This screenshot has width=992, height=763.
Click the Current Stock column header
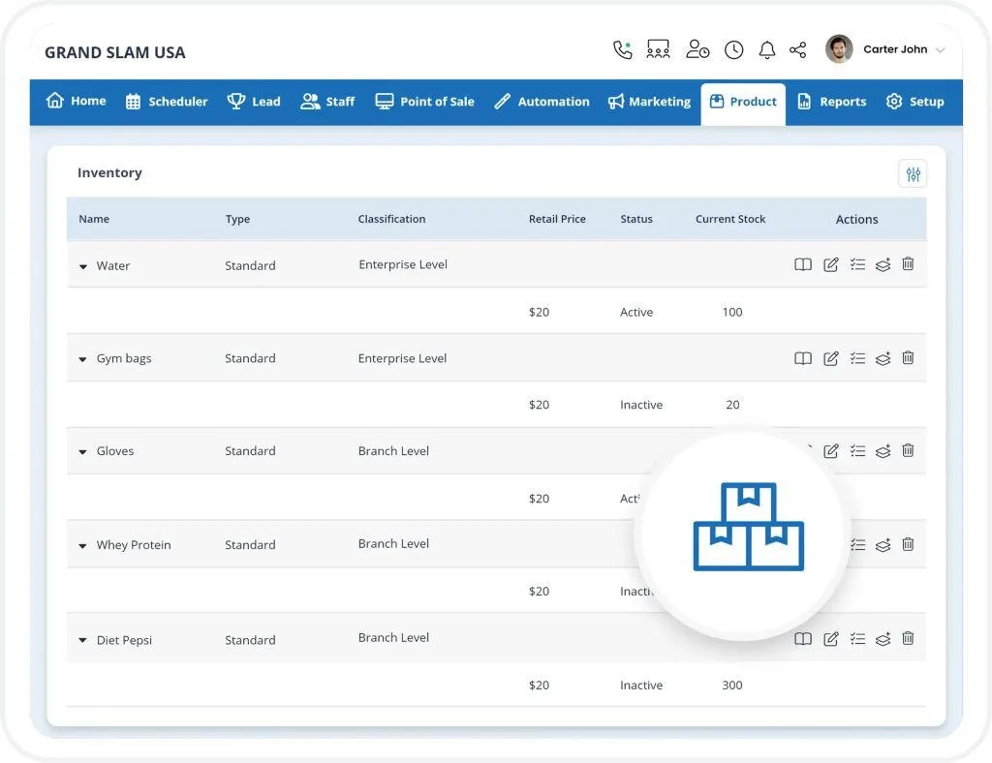pos(730,220)
